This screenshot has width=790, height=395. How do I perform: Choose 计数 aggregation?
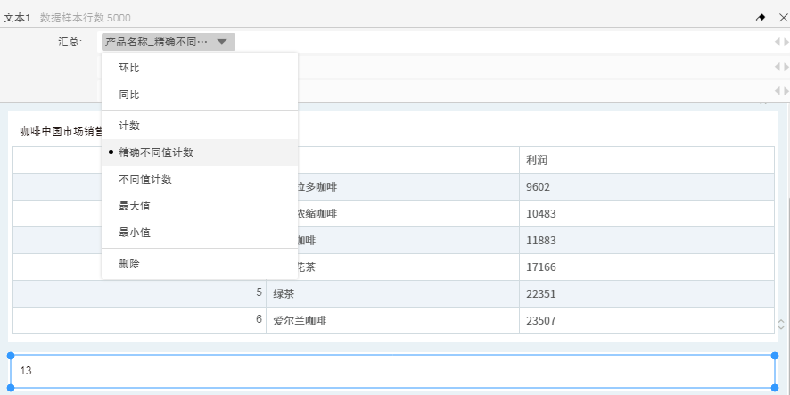[x=129, y=126]
